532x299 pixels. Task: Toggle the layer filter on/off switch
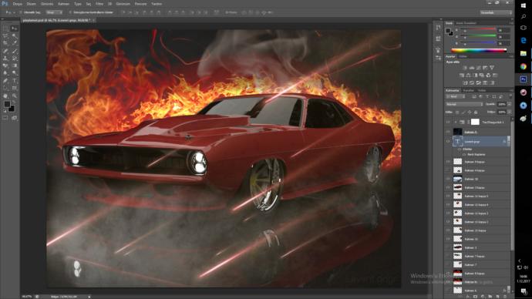pyautogui.click(x=510, y=96)
